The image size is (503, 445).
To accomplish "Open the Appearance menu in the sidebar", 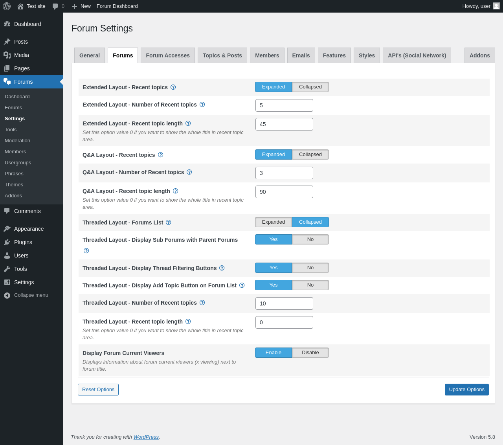I will [x=29, y=229].
